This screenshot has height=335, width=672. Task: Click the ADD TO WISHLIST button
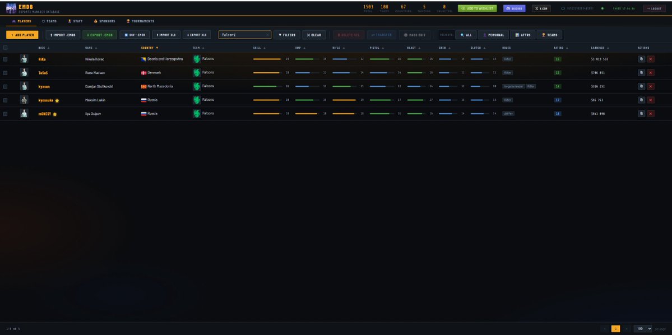point(477,8)
